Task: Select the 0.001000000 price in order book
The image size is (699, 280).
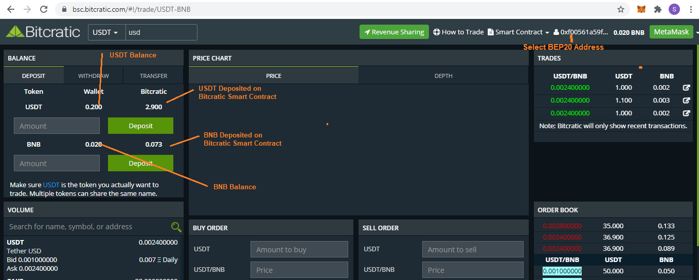Action: pyautogui.click(x=562, y=271)
